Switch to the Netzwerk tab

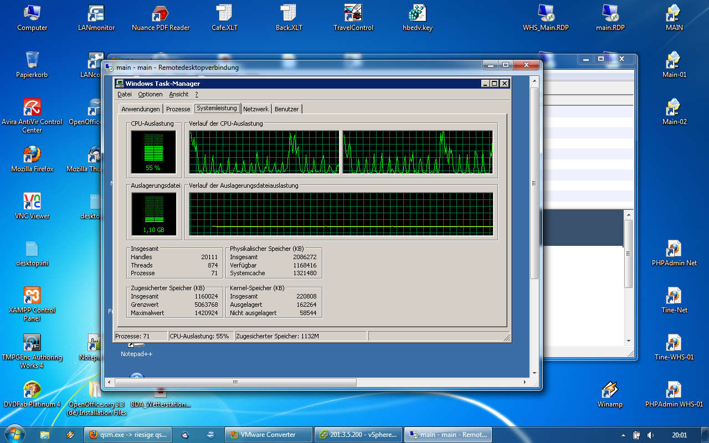pyautogui.click(x=256, y=109)
